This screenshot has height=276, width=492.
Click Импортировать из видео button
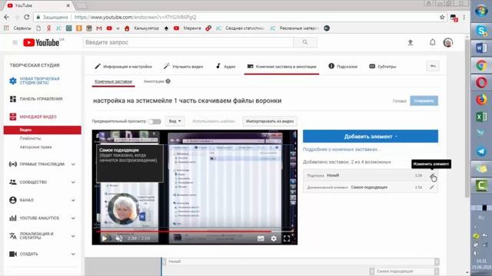coord(270,121)
